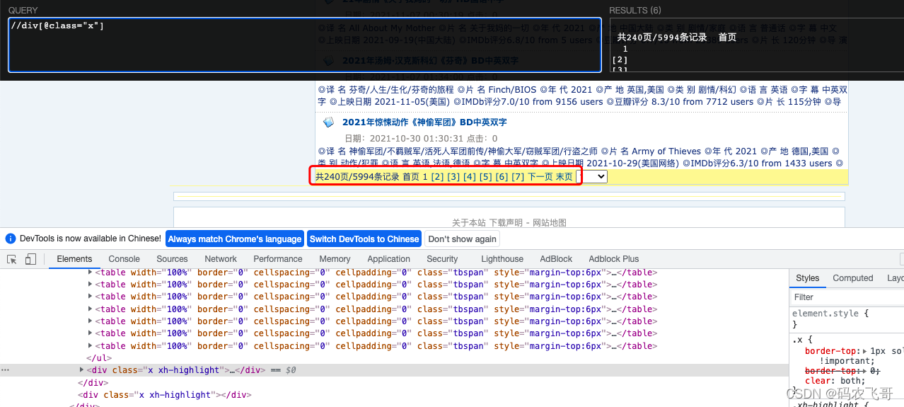Open the Application tab
This screenshot has width=904, height=407.
pyautogui.click(x=388, y=259)
